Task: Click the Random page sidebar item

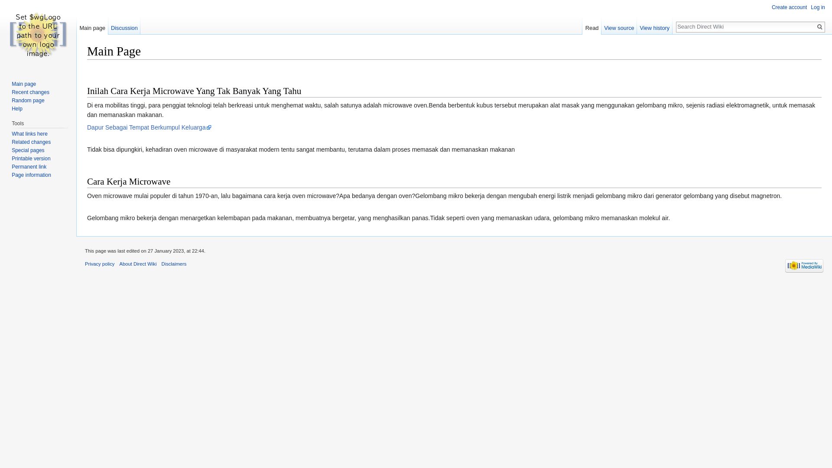Action: 28,101
